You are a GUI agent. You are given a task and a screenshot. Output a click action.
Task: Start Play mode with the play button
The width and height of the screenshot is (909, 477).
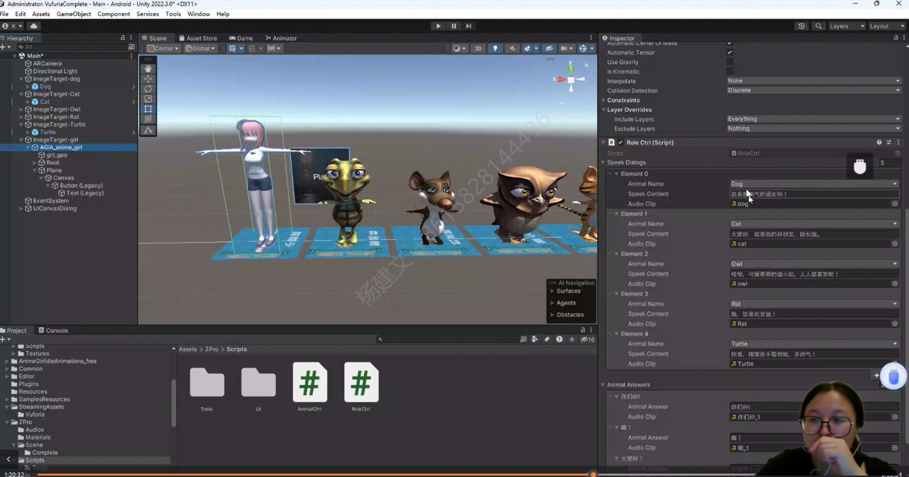(438, 26)
